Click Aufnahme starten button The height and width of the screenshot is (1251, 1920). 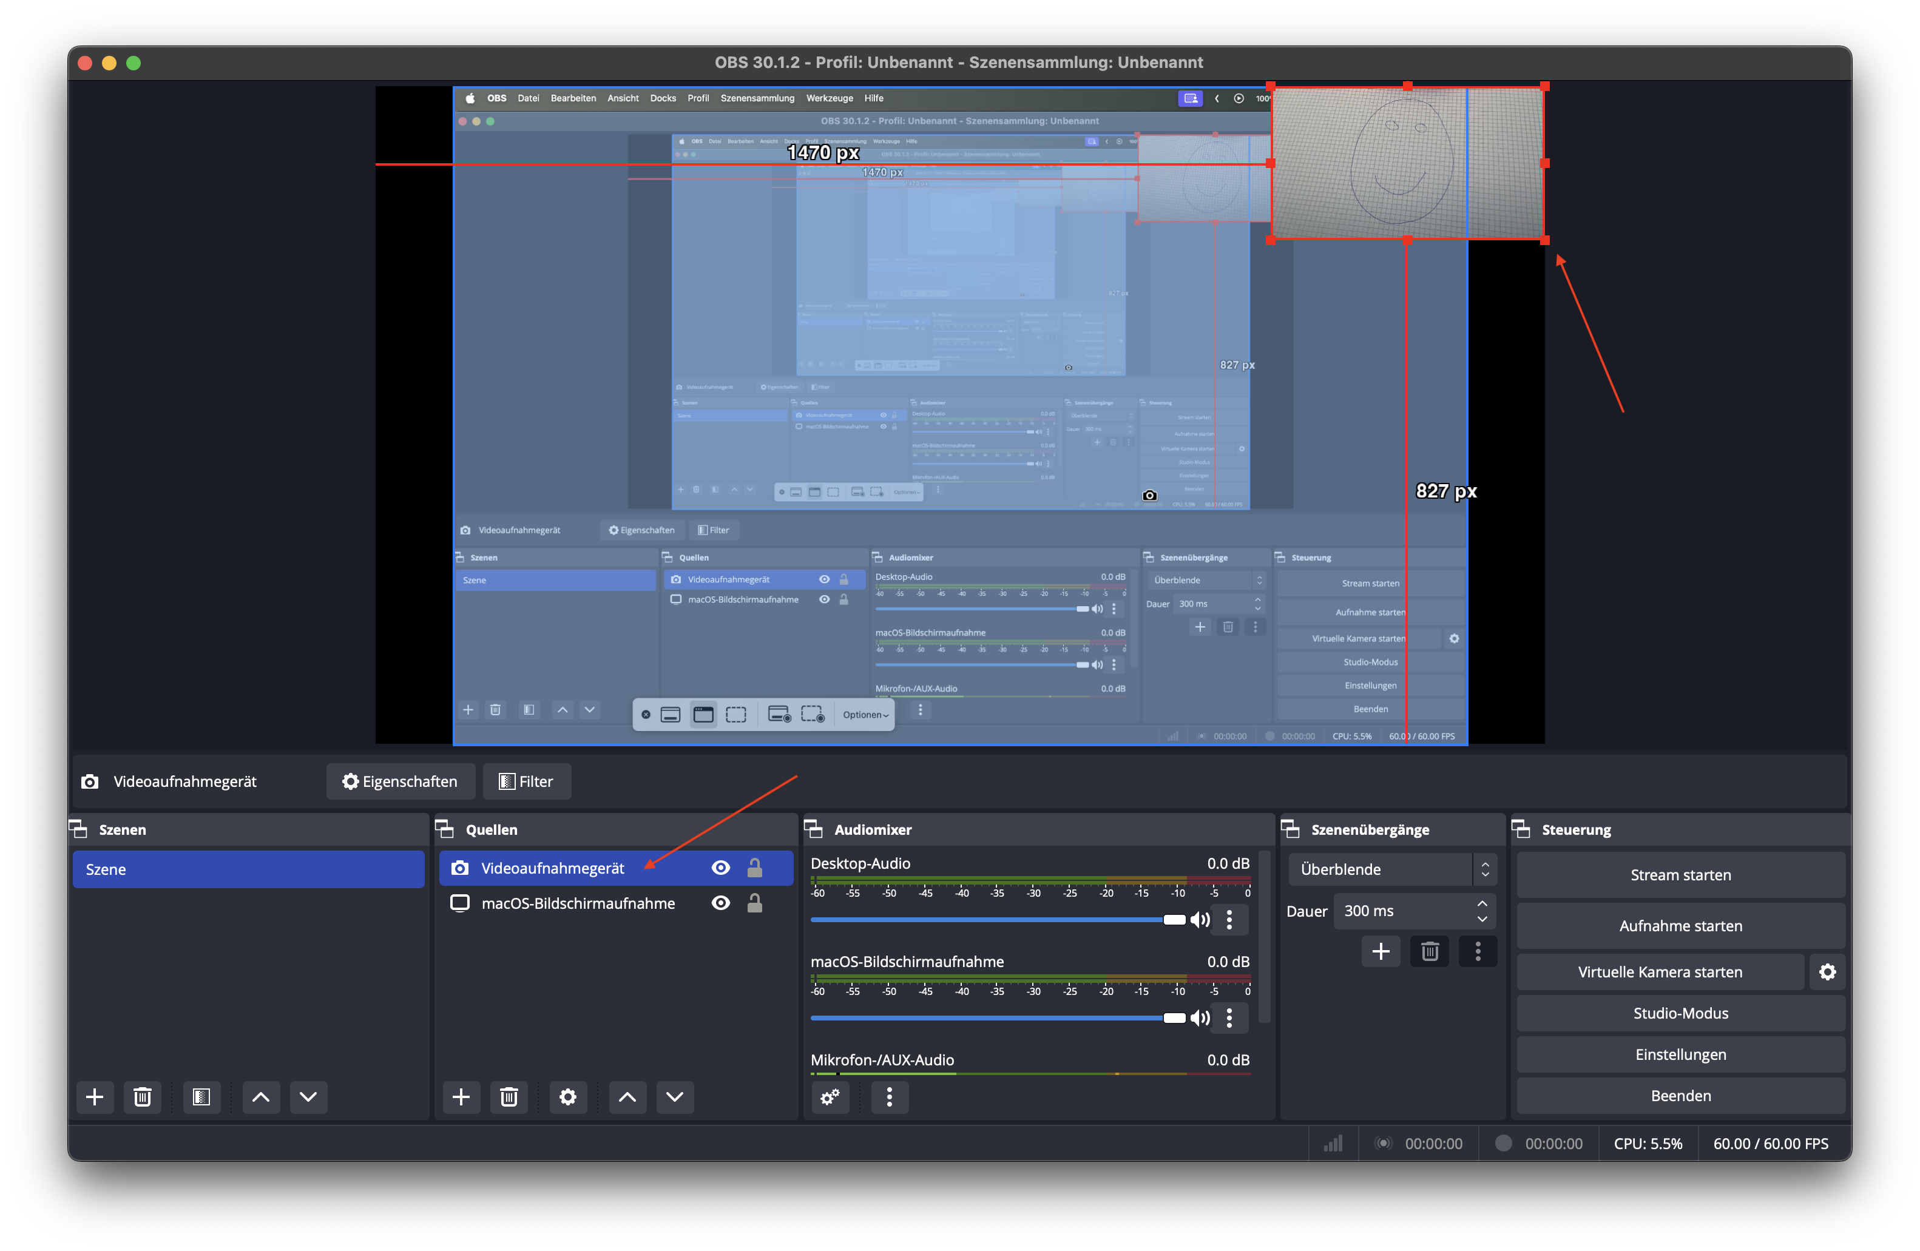click(x=1680, y=925)
